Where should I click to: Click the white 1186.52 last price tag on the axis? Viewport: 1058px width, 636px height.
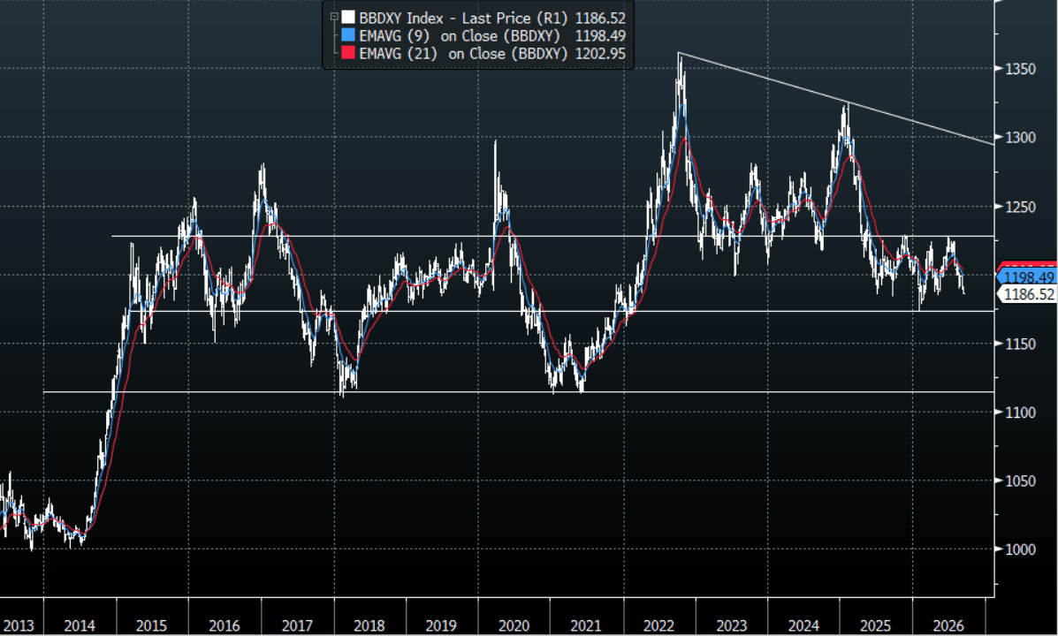pyautogui.click(x=1027, y=294)
